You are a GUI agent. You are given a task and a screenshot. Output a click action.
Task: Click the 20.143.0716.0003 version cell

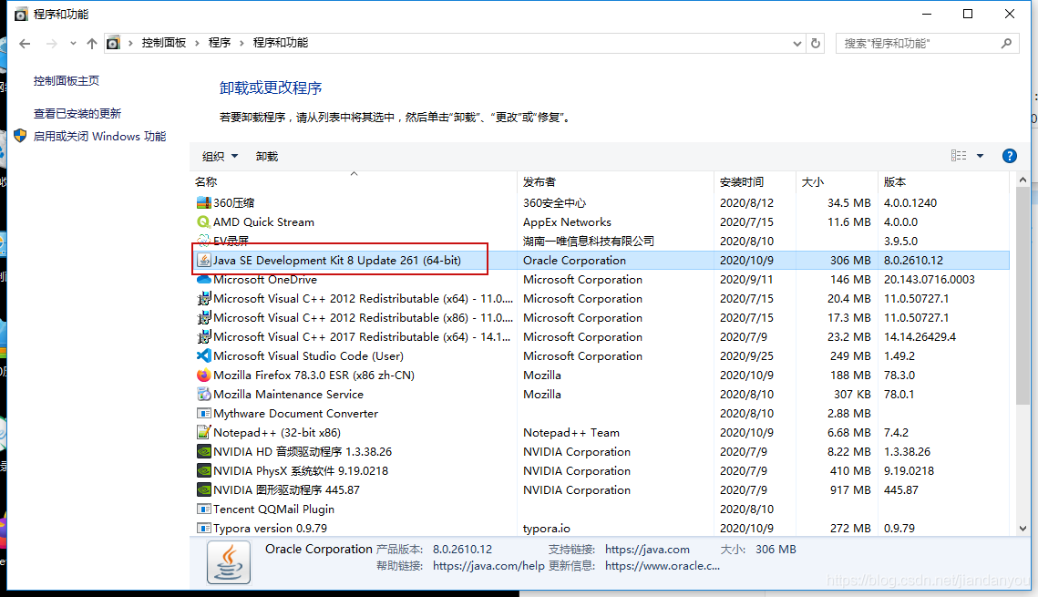coord(930,279)
